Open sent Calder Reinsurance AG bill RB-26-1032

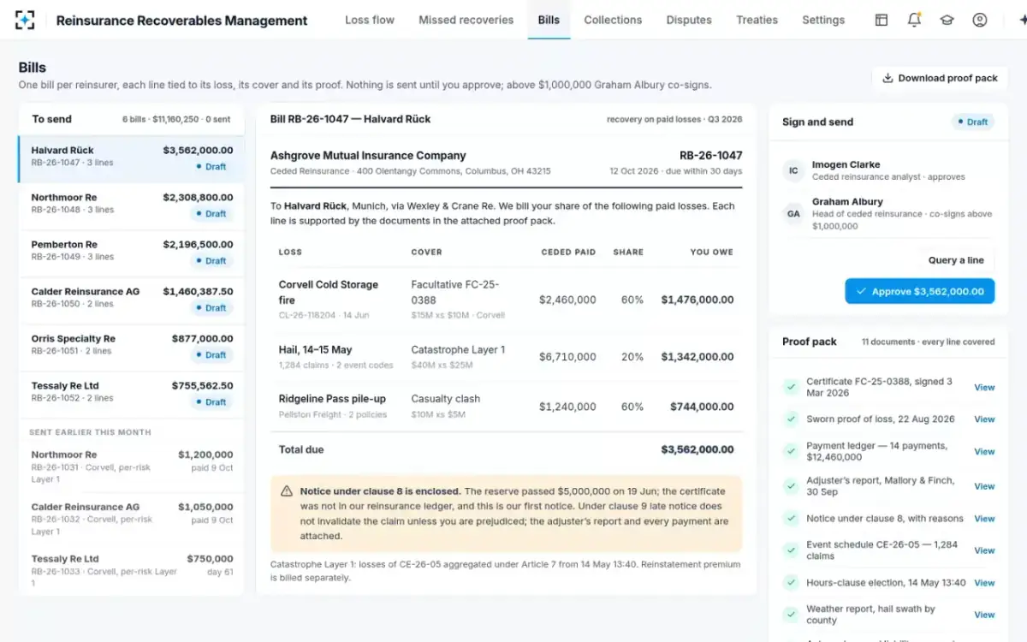(x=131, y=519)
